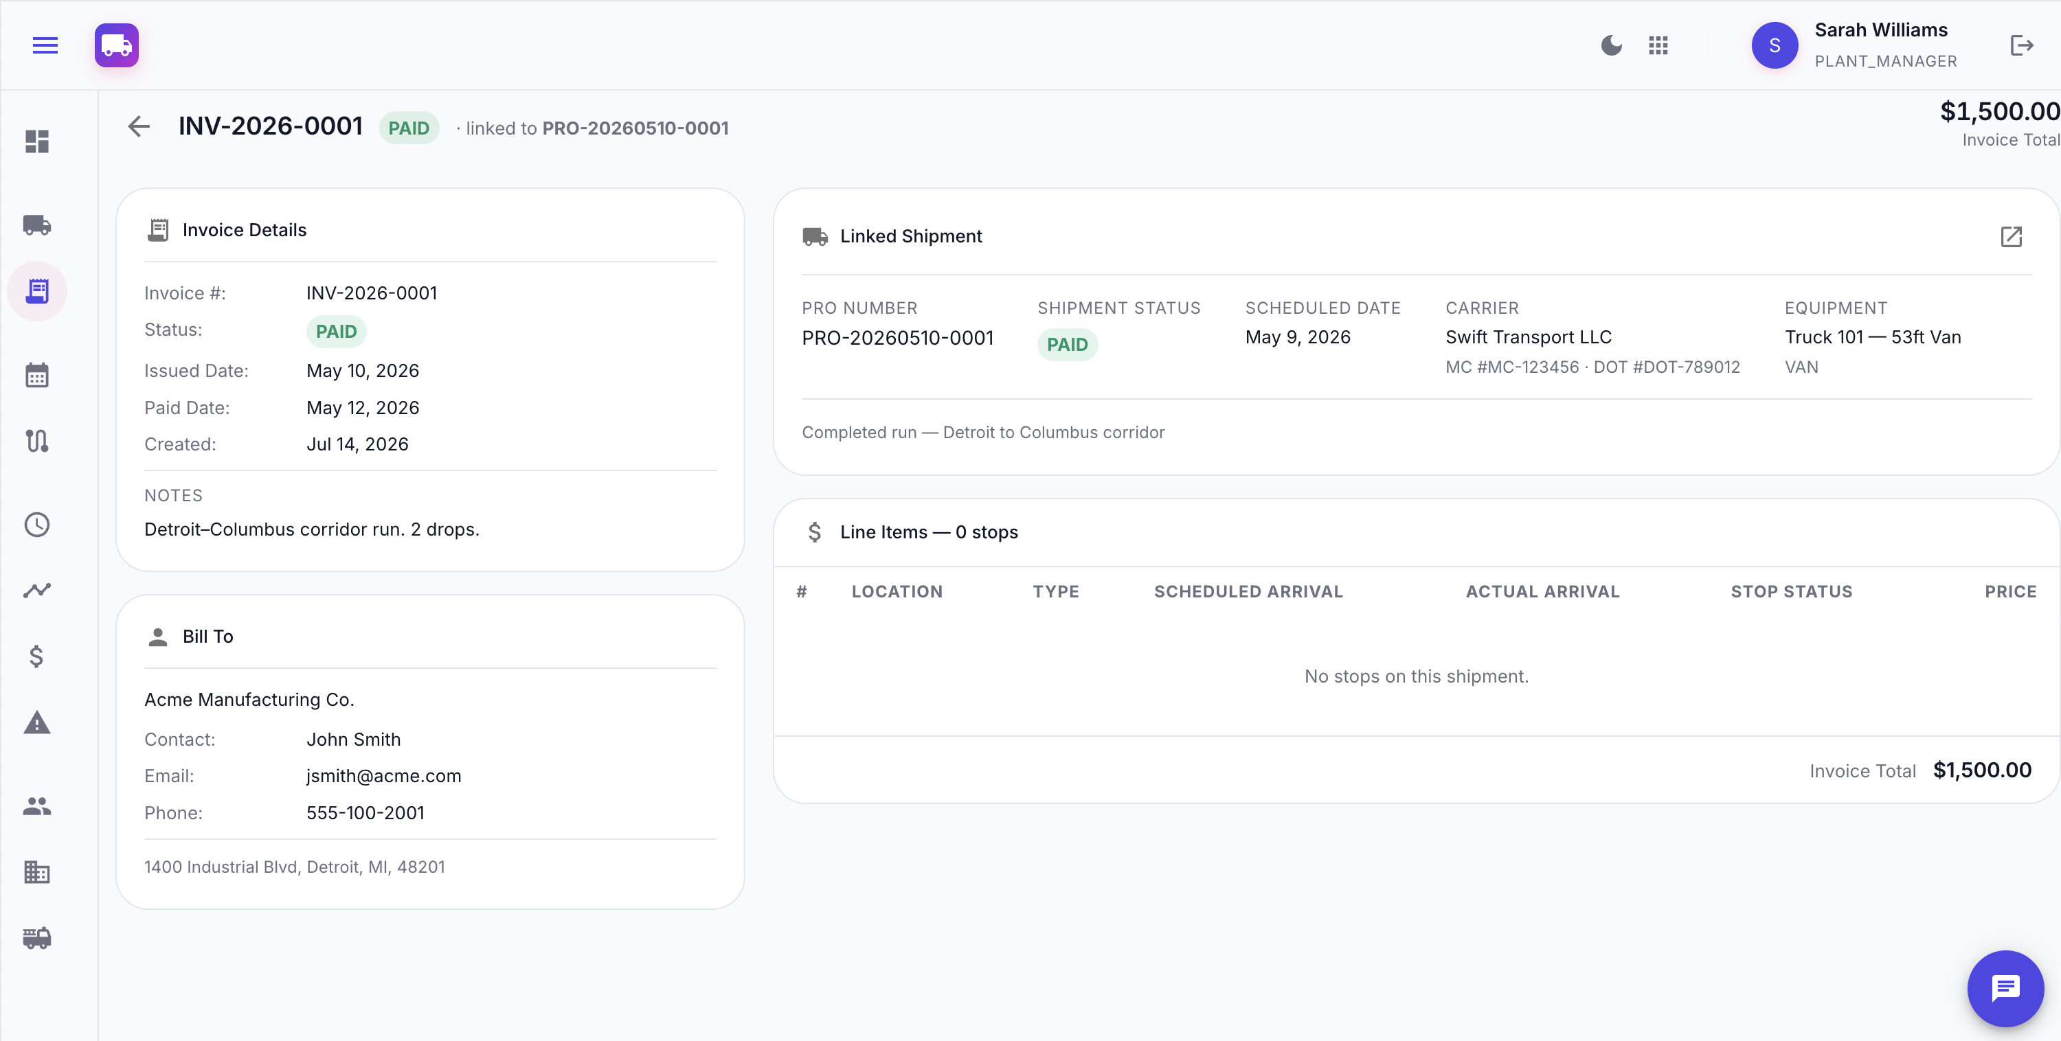Open the warning alerts sidebar icon

pos(37,723)
